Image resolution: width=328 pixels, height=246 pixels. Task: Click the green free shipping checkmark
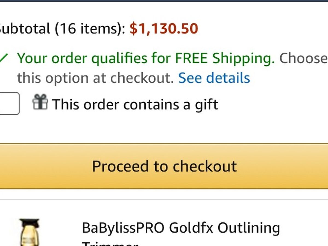3,58
